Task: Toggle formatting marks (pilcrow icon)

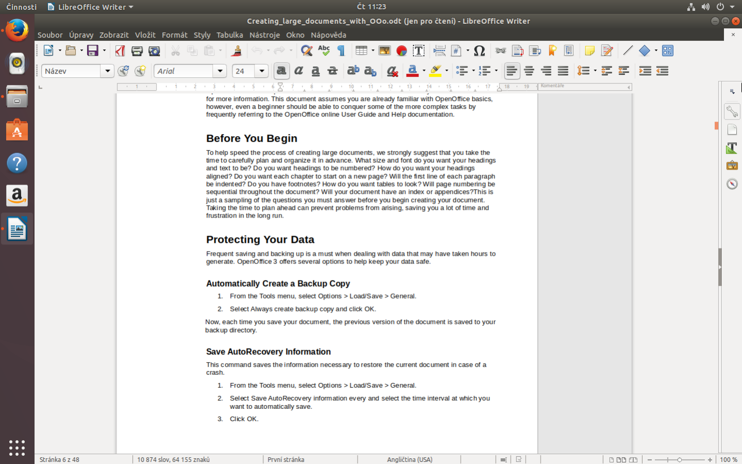Action: pos(341,51)
